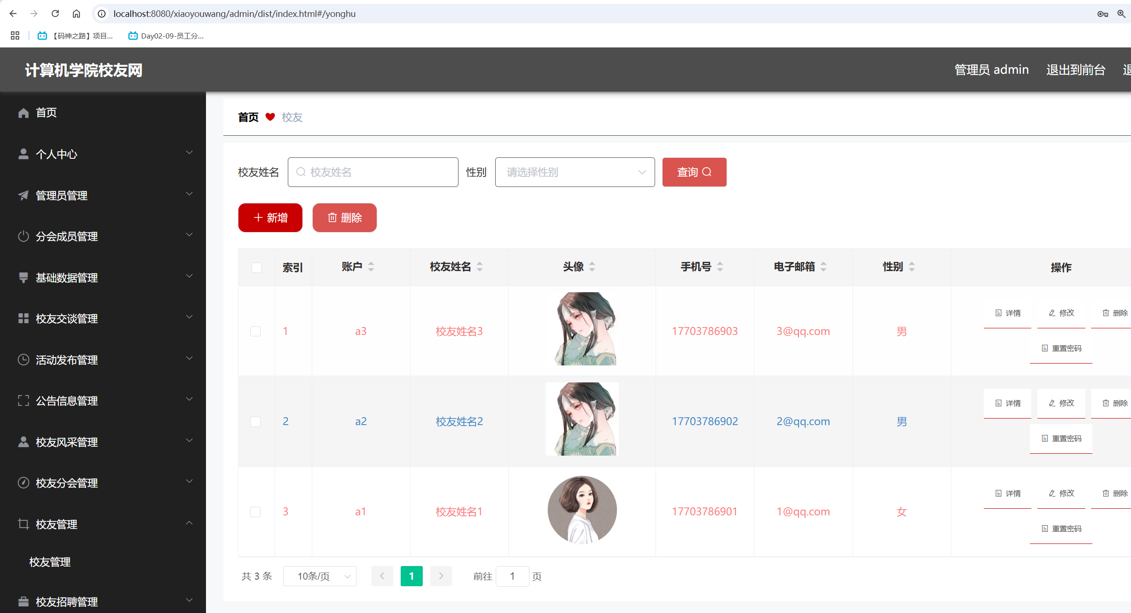Click 修改 for account a2

click(1061, 403)
